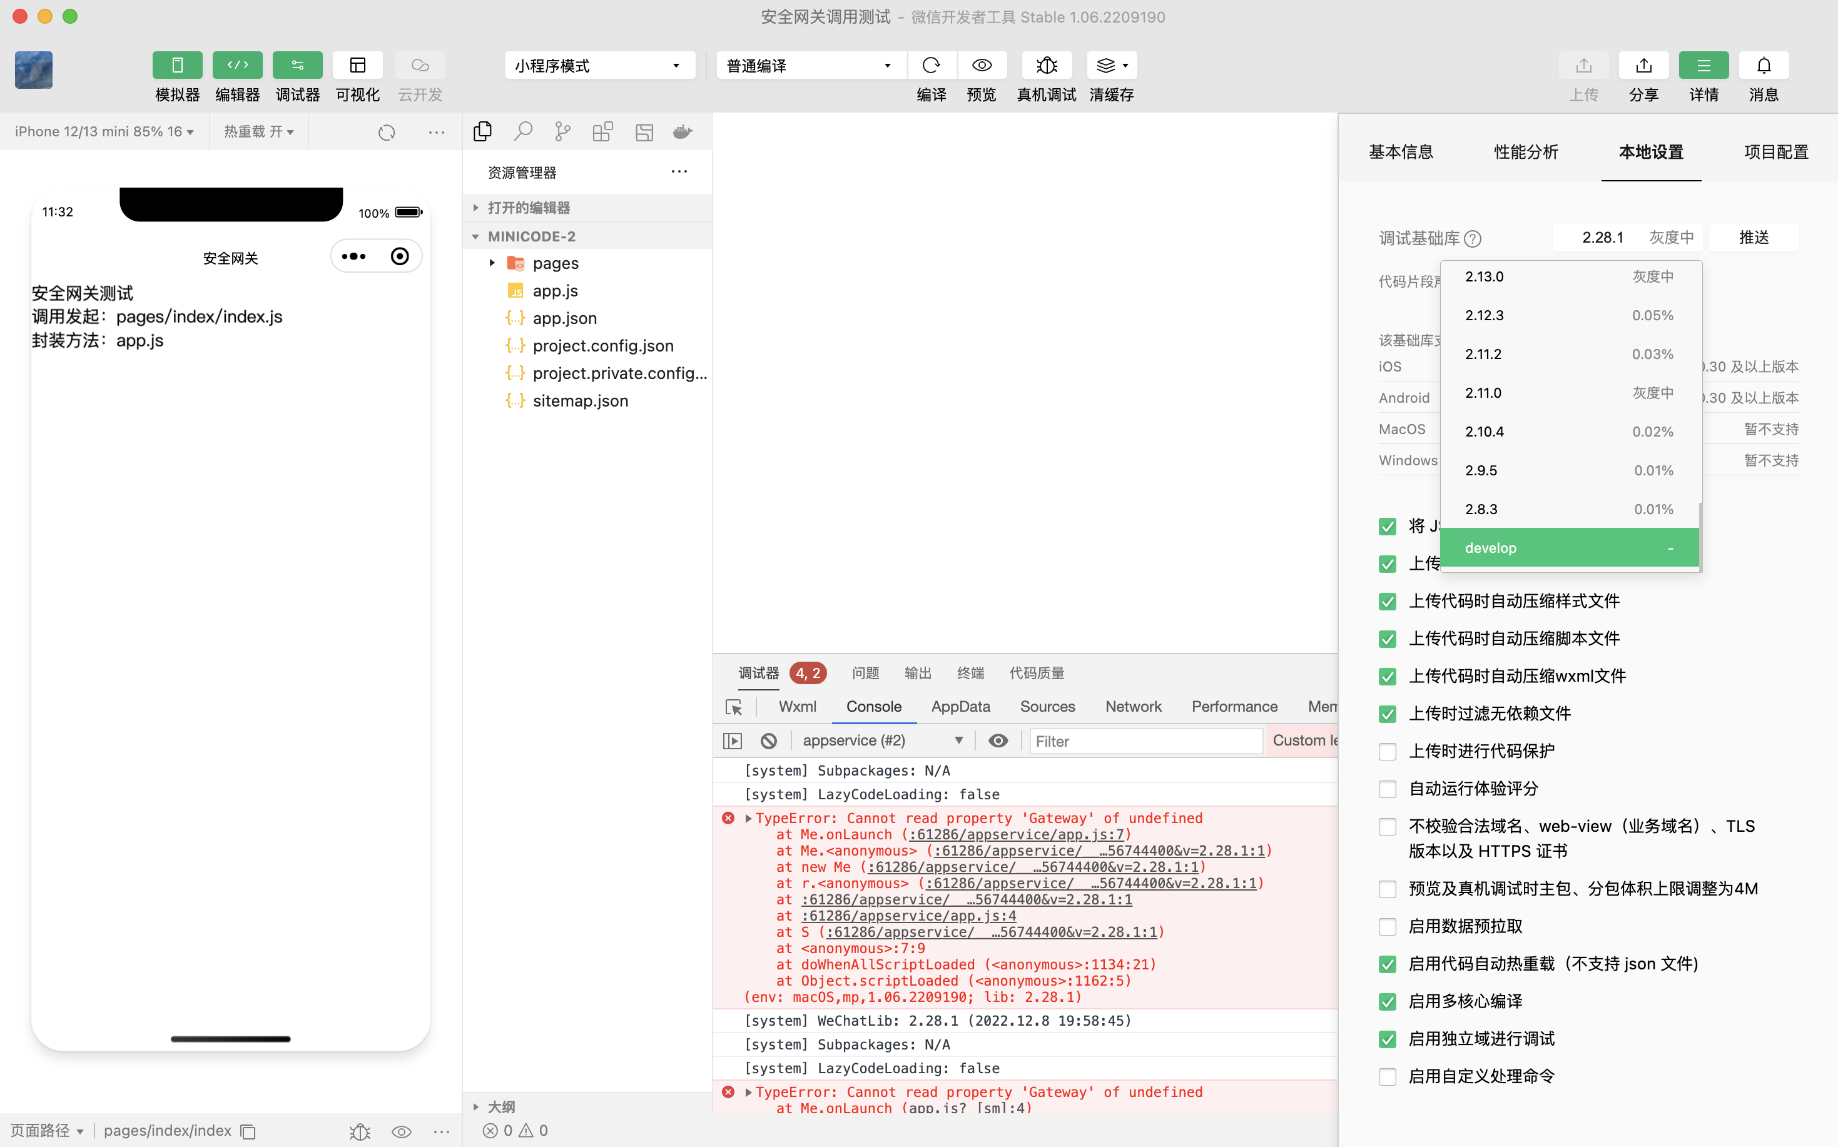Click the 推送 button
The image size is (1838, 1147).
pyautogui.click(x=1753, y=238)
